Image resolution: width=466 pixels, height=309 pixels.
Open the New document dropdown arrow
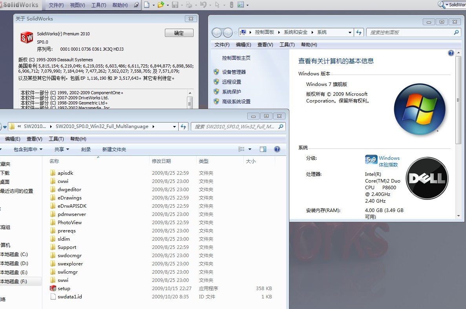coord(154,5)
